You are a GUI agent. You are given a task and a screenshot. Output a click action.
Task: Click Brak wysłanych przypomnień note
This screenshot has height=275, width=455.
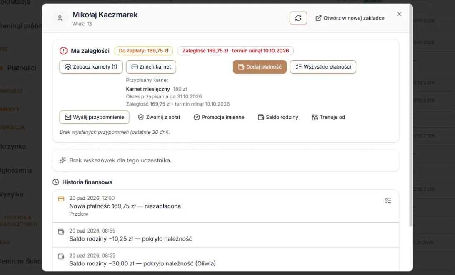click(115, 132)
